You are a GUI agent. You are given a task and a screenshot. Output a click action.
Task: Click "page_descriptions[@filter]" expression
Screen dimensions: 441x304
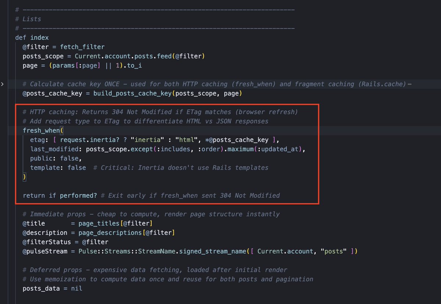(127, 233)
